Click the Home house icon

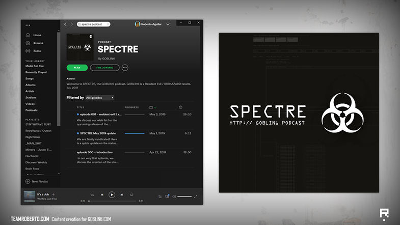click(x=28, y=35)
